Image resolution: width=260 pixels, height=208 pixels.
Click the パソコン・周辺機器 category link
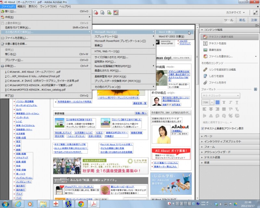click(25, 101)
